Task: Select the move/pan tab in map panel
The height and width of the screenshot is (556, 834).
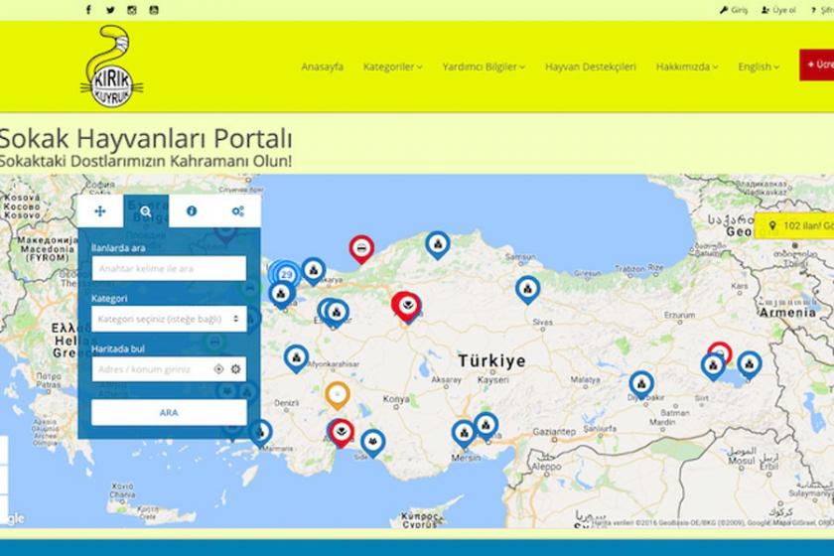Action: click(x=100, y=211)
